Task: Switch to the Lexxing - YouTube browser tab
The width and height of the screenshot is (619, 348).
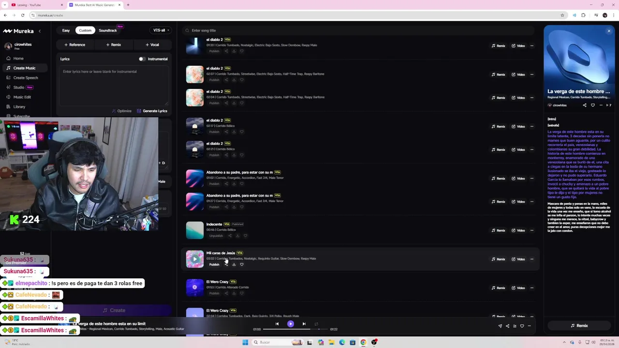Action: click(x=38, y=5)
